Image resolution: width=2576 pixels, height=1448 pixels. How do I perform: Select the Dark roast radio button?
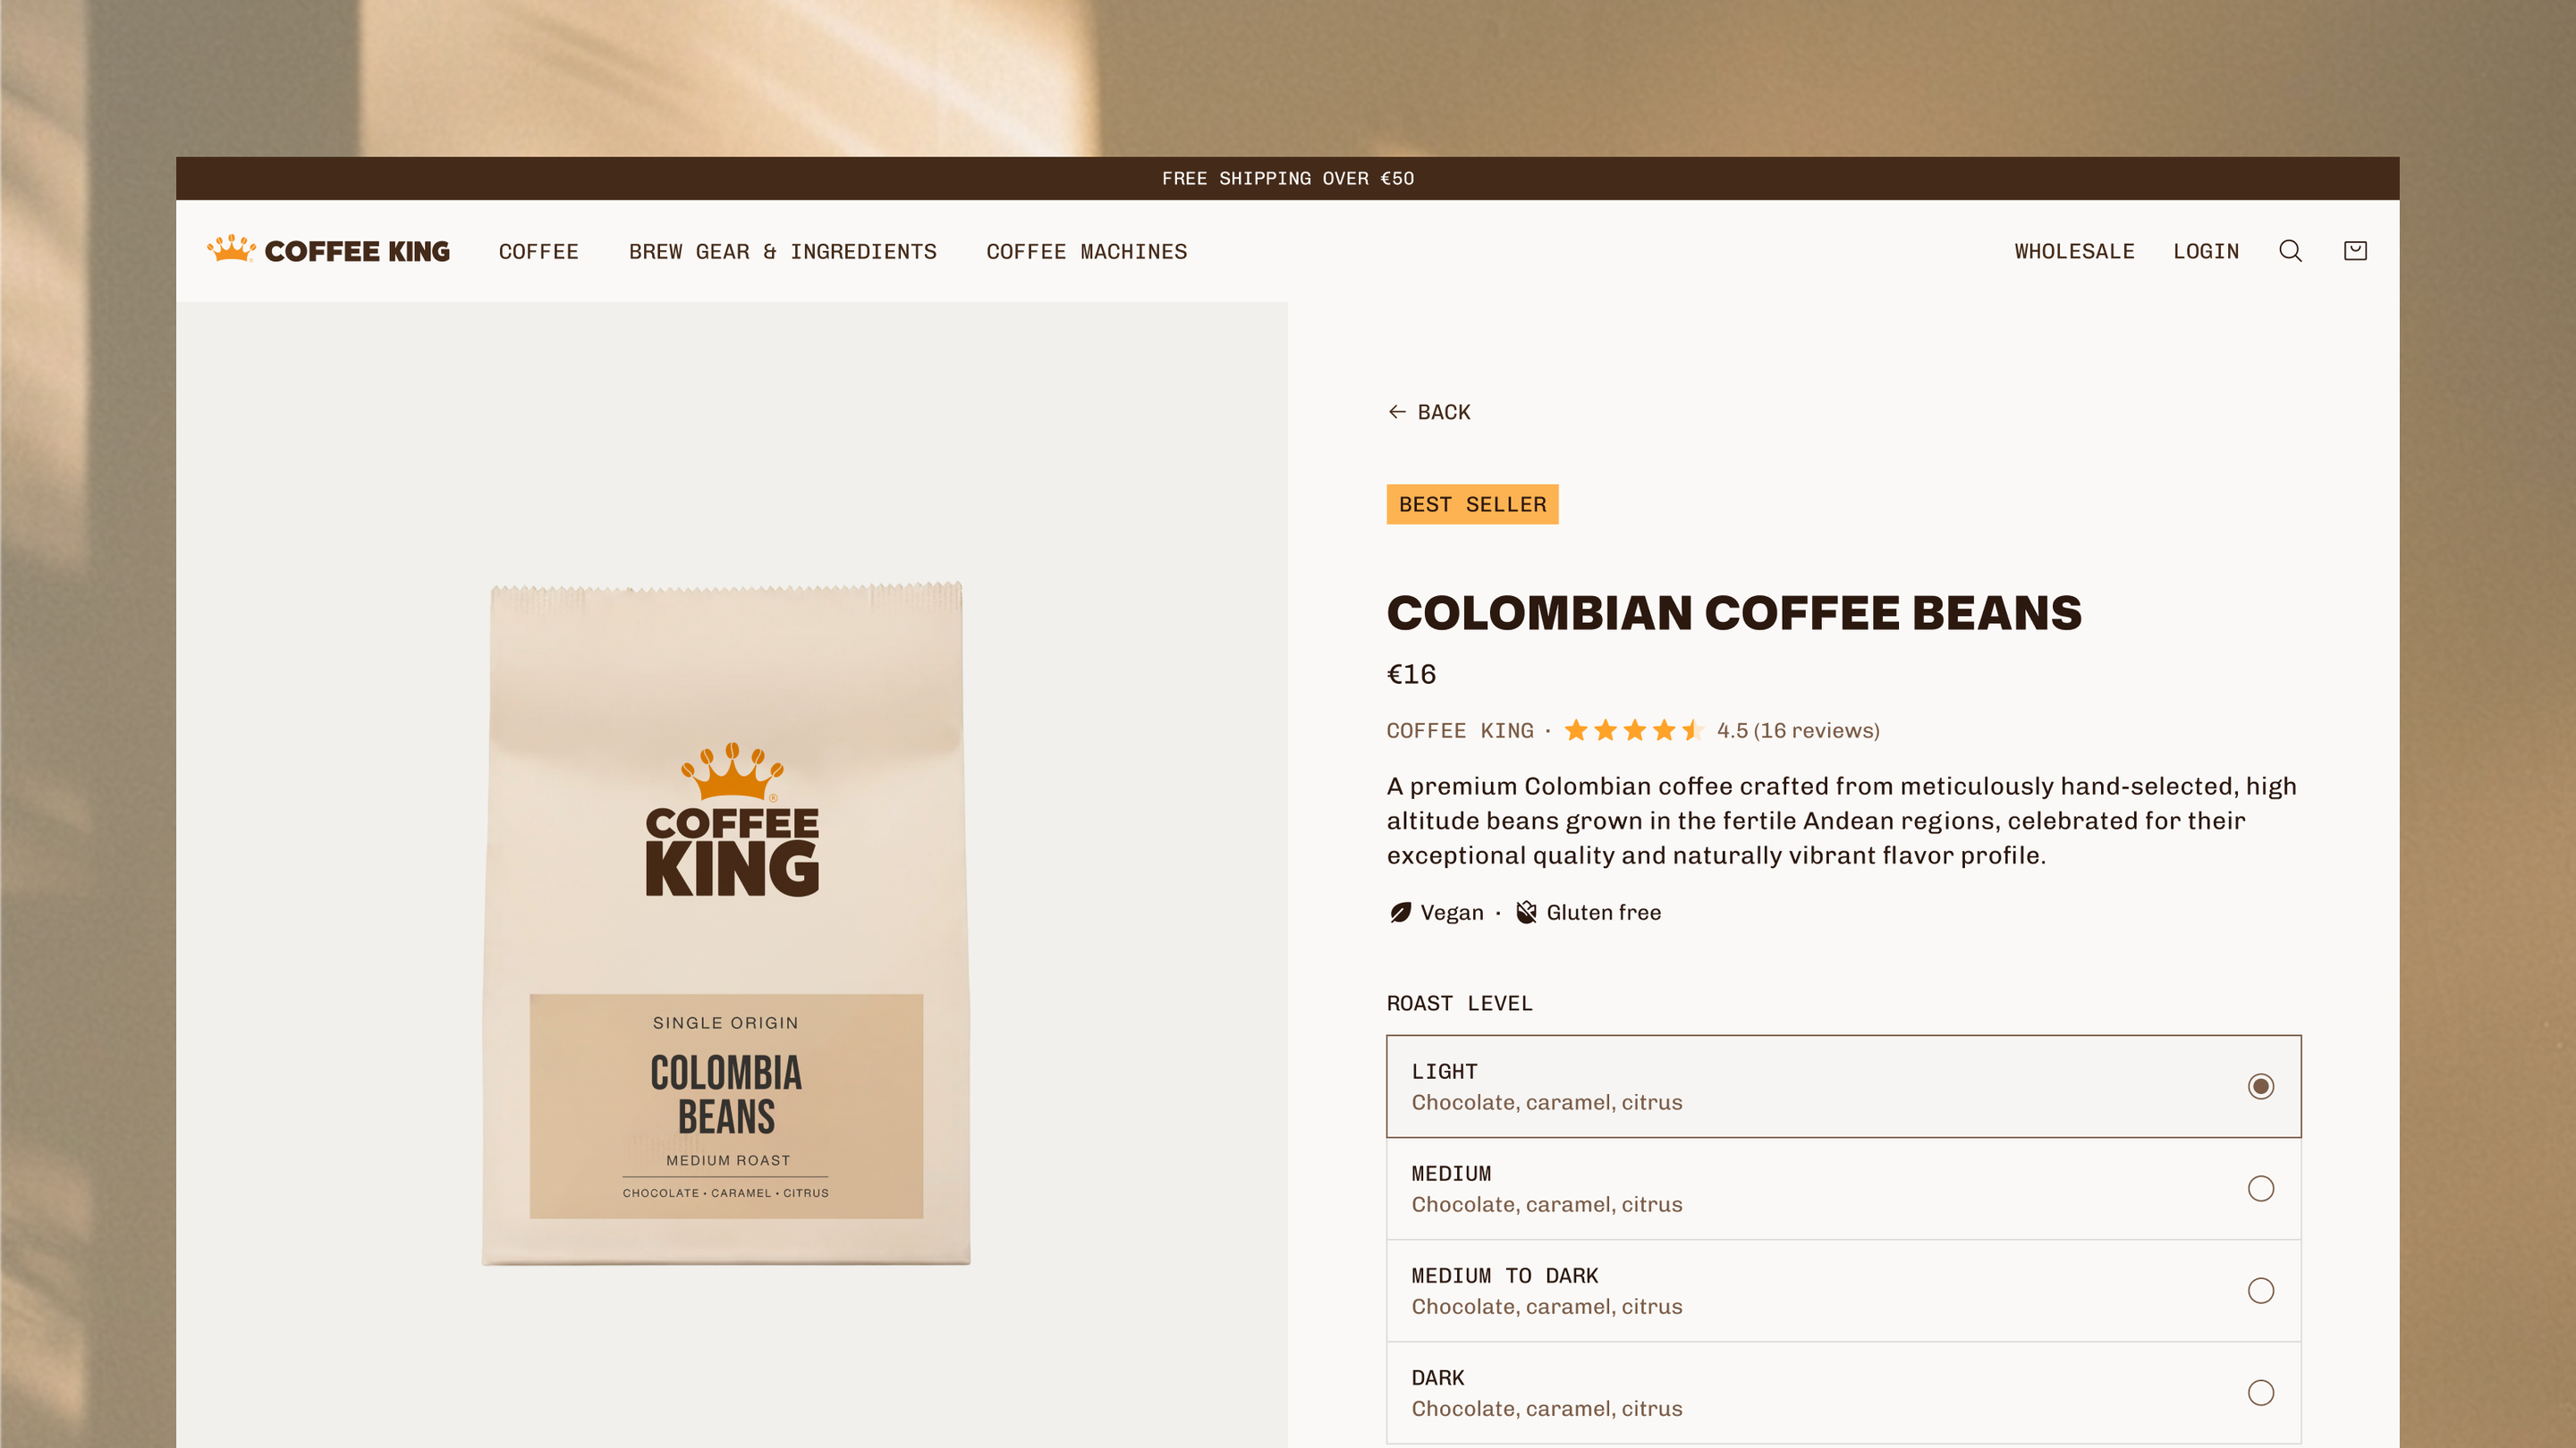pyautogui.click(x=2260, y=1393)
